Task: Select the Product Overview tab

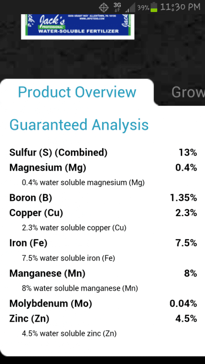Action: click(77, 92)
